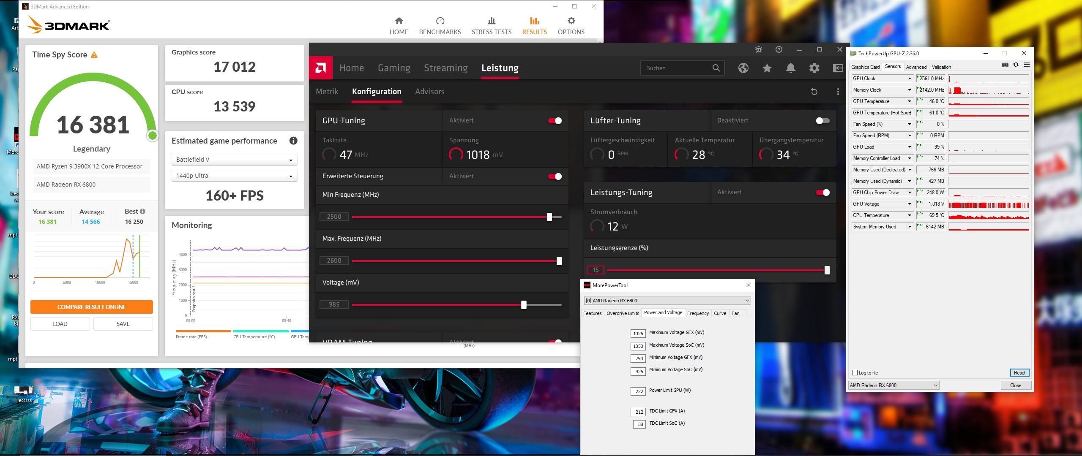Click the AMD logo in Radeon Software
This screenshot has width=1082, height=456.
coord(320,68)
